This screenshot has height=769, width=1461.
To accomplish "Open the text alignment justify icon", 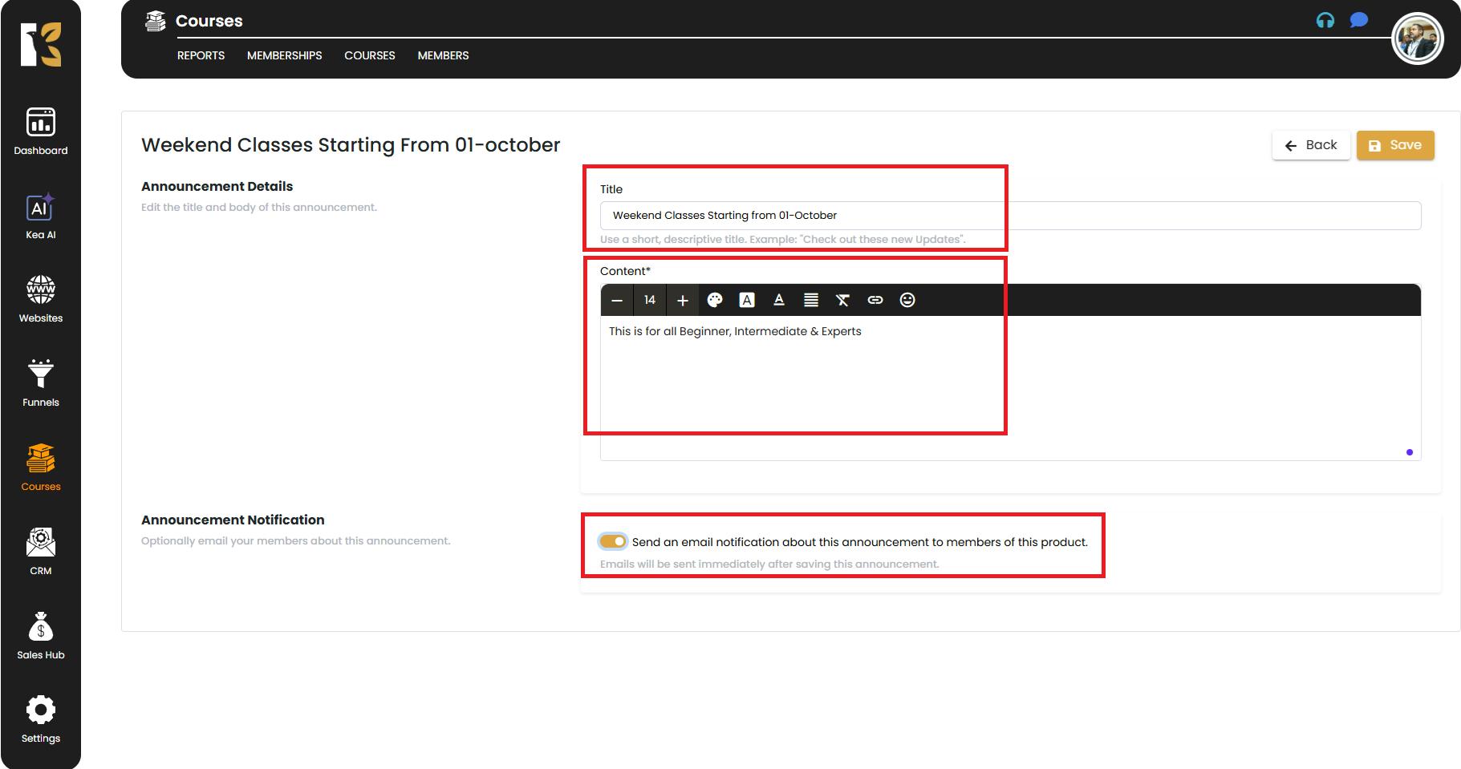I will click(811, 300).
